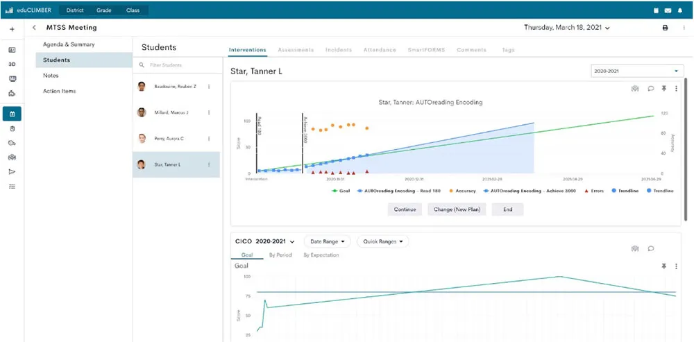This screenshot has width=694, height=342.
Task: Open the Attendance tab
Action: tap(379, 50)
